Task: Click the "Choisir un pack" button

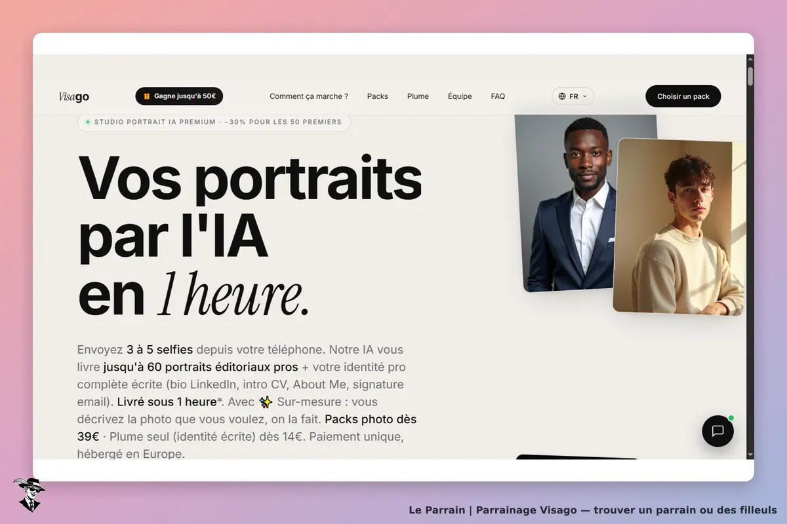Action: point(683,96)
